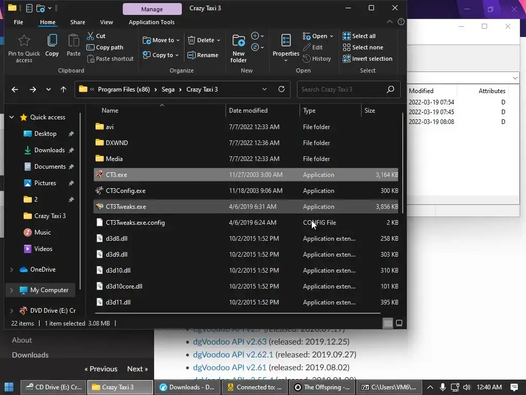
Task: Switch to the View tab
Action: coord(106,22)
